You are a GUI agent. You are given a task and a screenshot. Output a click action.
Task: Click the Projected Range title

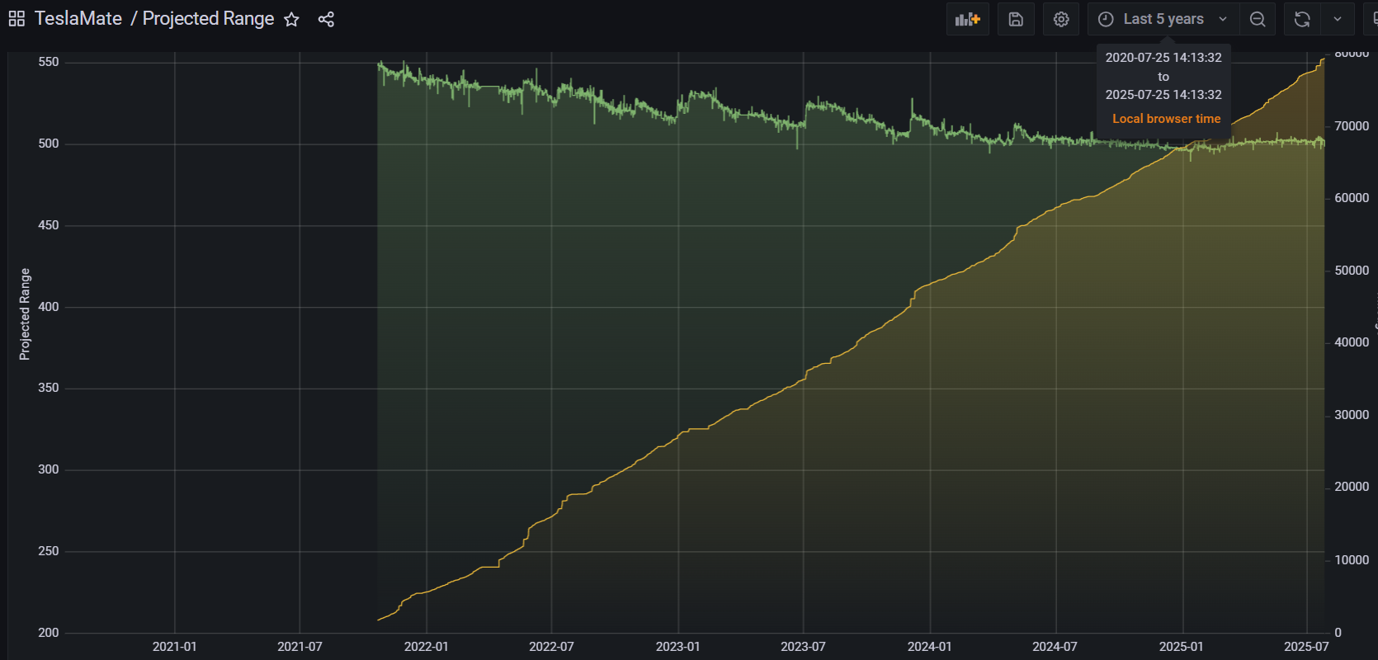[208, 18]
